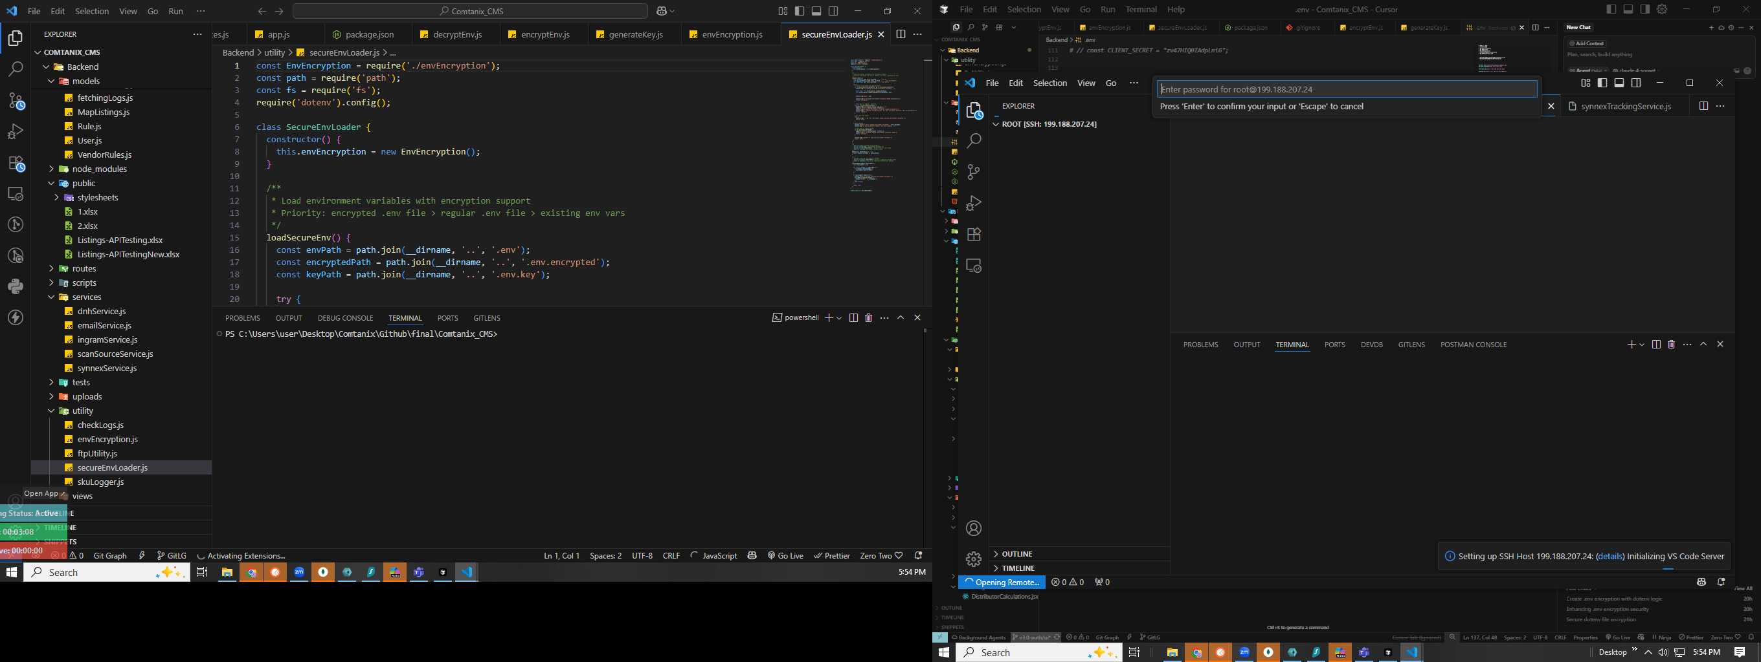The image size is (1761, 662).
Task: Toggle left sidebar in Cursor title bar
Action: (x=1611, y=9)
